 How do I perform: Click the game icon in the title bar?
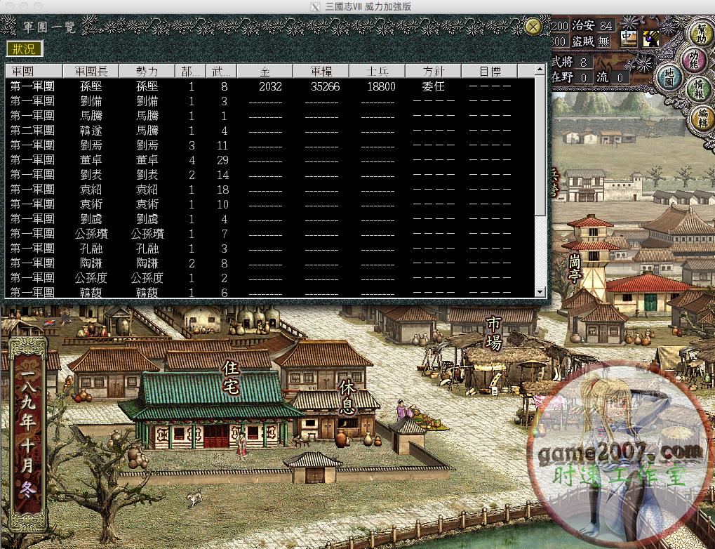[314, 6]
